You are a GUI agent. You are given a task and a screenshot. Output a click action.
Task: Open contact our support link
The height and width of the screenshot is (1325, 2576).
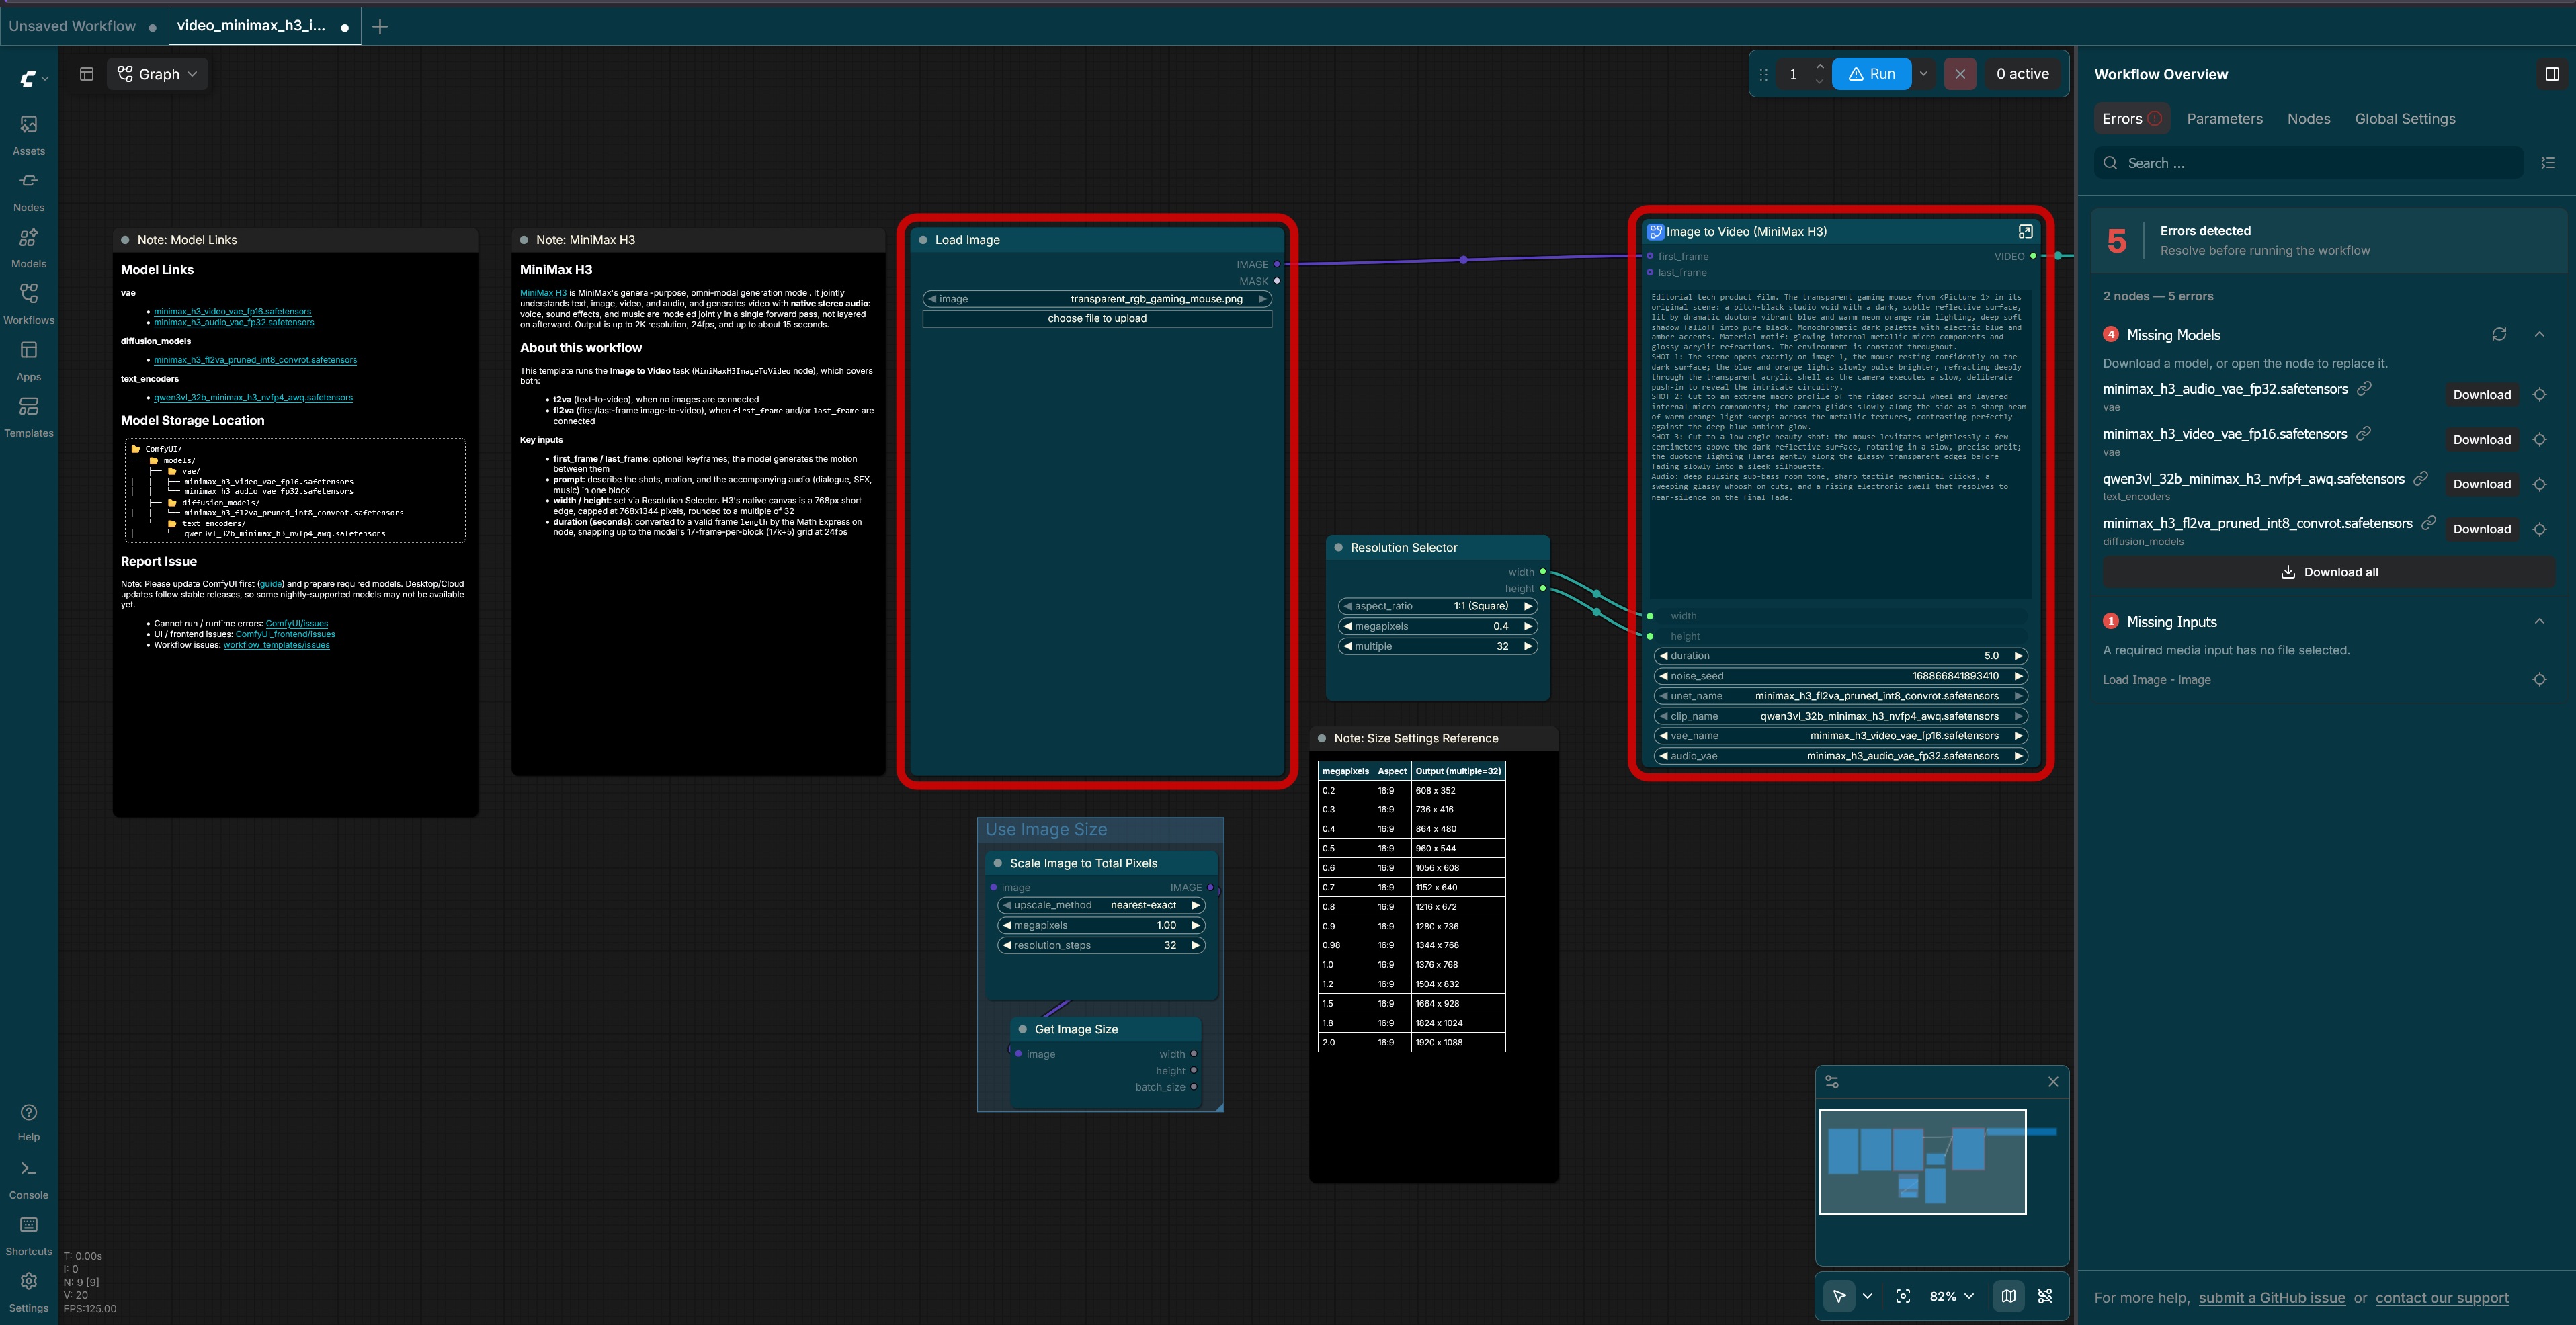2442,1298
